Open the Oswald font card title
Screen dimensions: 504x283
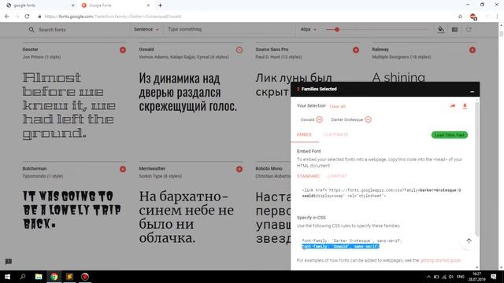point(146,50)
